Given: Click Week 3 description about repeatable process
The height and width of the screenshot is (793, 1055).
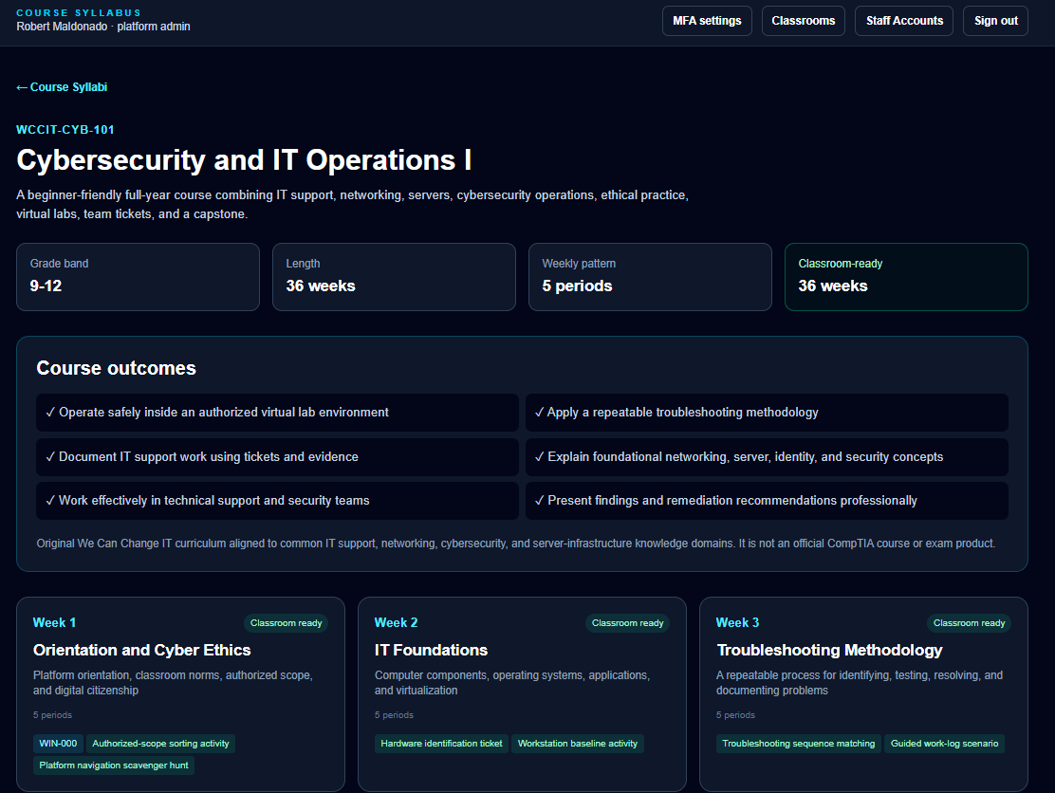Looking at the screenshot, I should point(860,683).
